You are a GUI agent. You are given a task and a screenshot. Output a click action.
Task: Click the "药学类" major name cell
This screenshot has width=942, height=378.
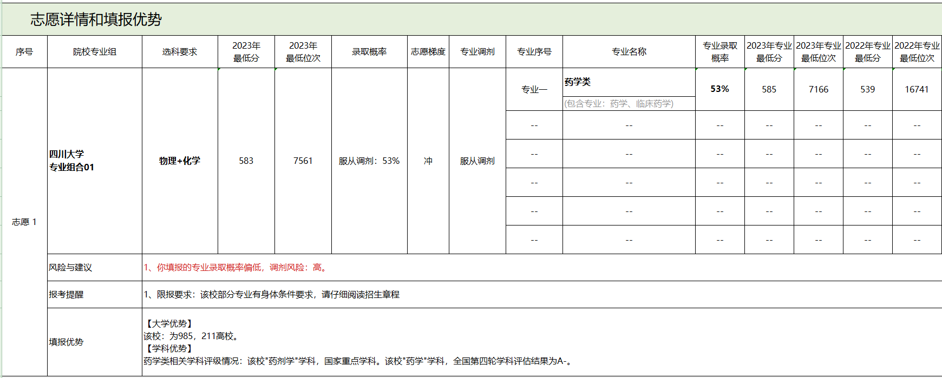(578, 82)
